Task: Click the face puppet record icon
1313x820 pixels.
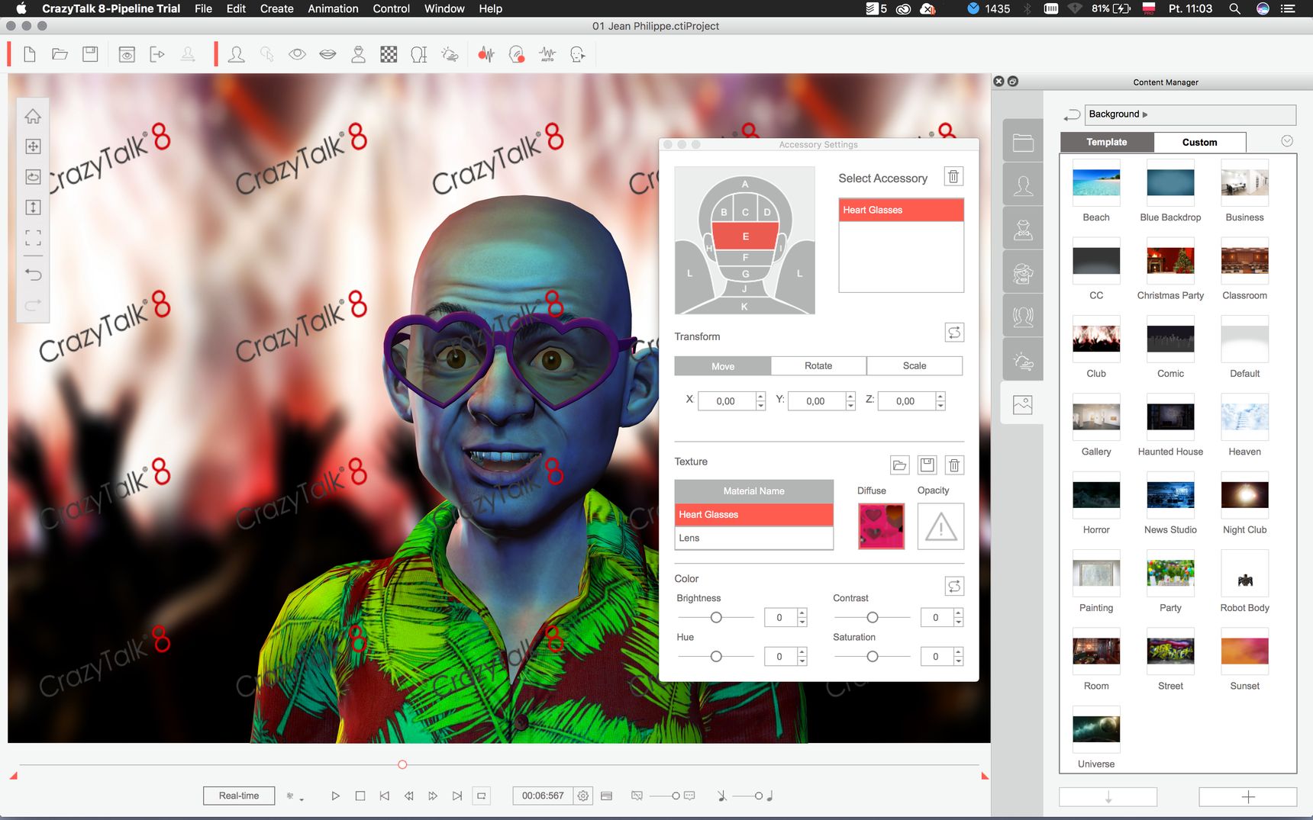Action: (517, 54)
